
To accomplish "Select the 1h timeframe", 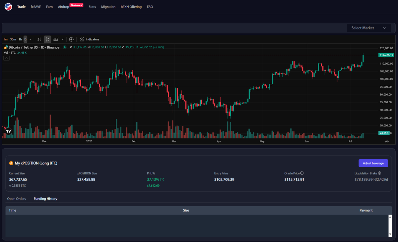I will click(20, 39).
